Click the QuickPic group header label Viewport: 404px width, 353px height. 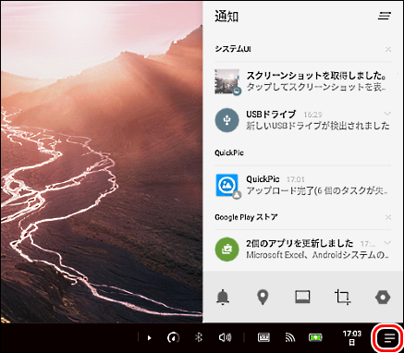[229, 153]
